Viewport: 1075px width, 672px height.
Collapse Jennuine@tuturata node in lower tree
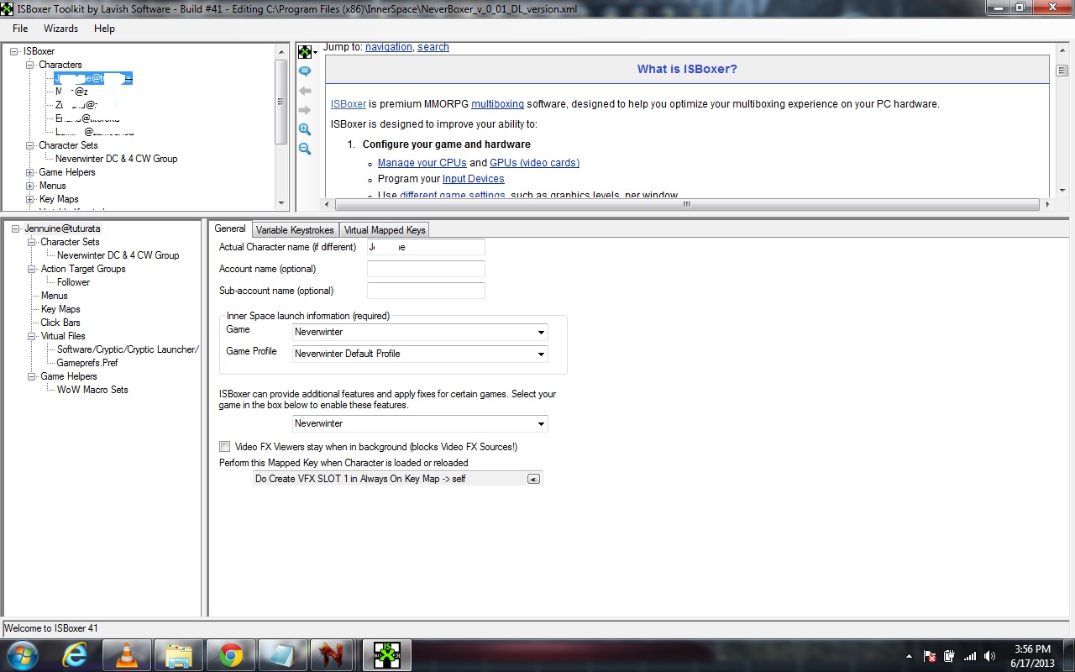tap(16, 228)
